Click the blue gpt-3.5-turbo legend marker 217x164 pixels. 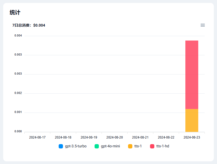(61, 146)
